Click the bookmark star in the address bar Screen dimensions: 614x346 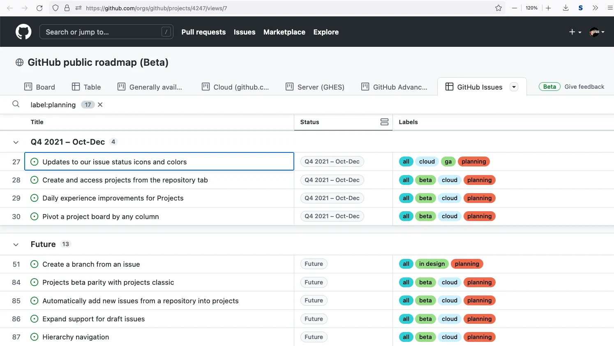click(498, 8)
